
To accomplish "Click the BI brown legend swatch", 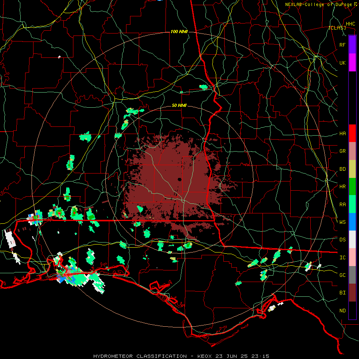I will pos(352,293).
